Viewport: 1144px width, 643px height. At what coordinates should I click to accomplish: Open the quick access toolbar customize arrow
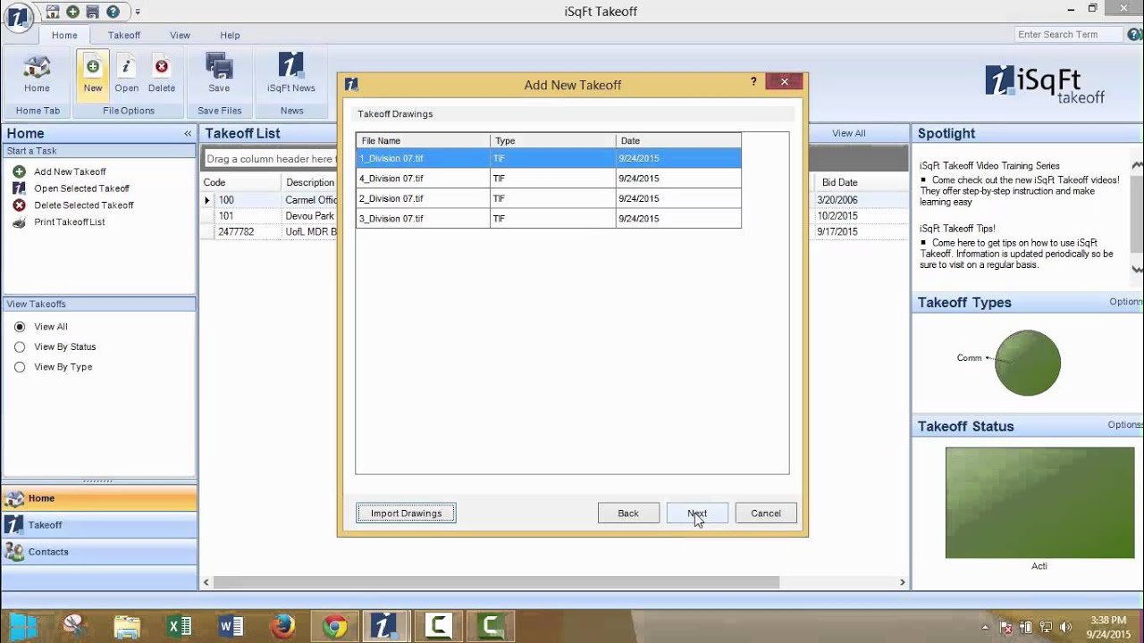click(138, 13)
